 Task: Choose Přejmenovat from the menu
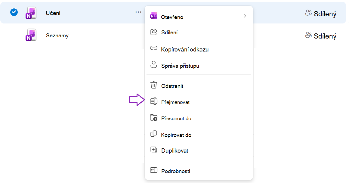(175, 102)
